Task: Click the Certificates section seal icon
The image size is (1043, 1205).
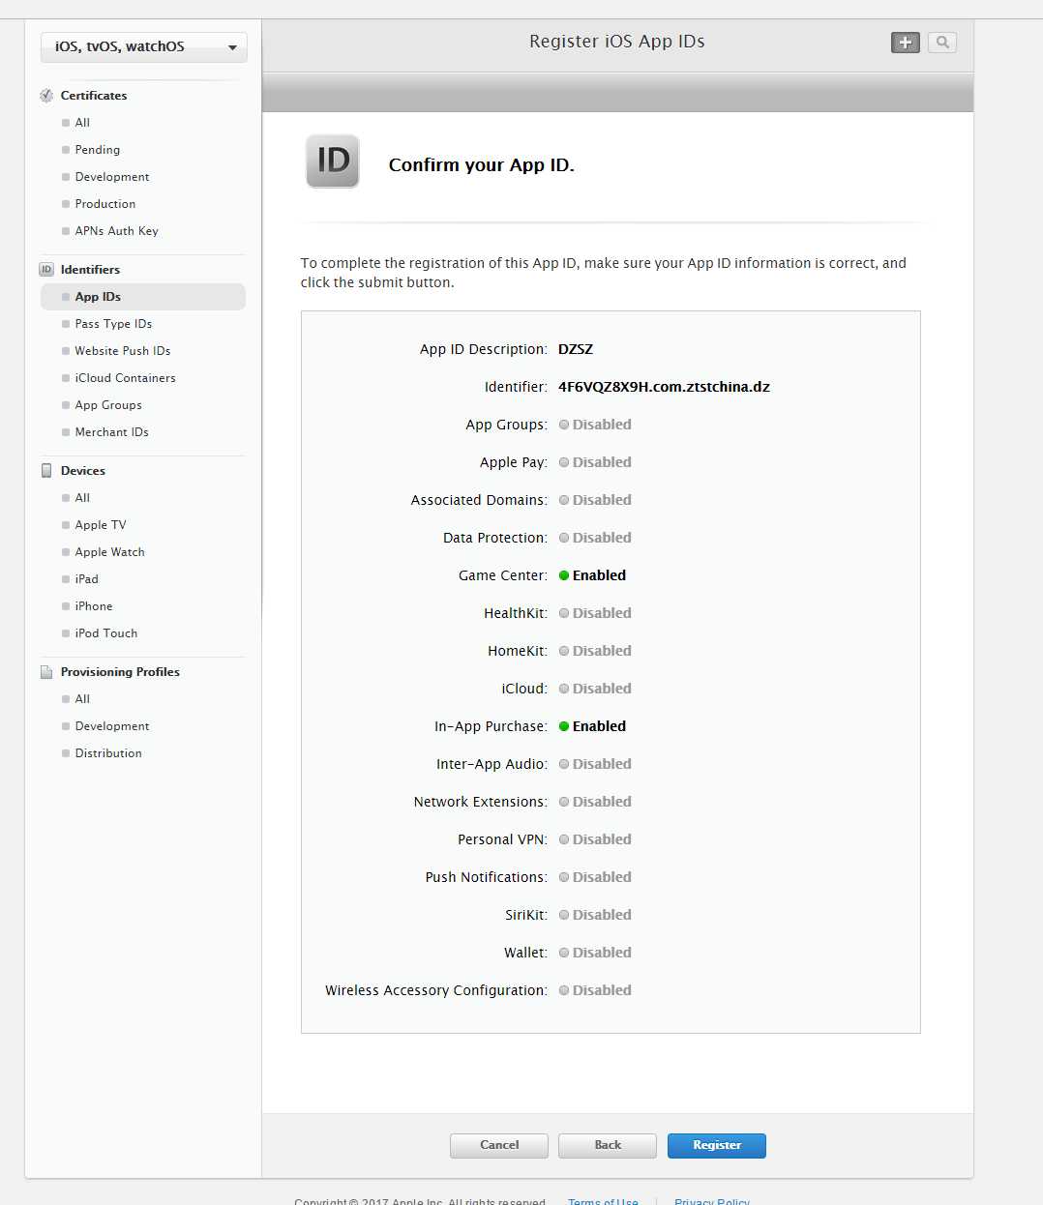Action: (46, 96)
